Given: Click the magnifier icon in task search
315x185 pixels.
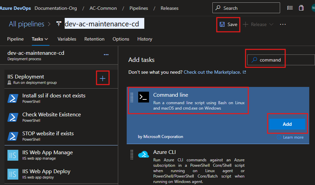Looking at the screenshot, I should click(254, 60).
